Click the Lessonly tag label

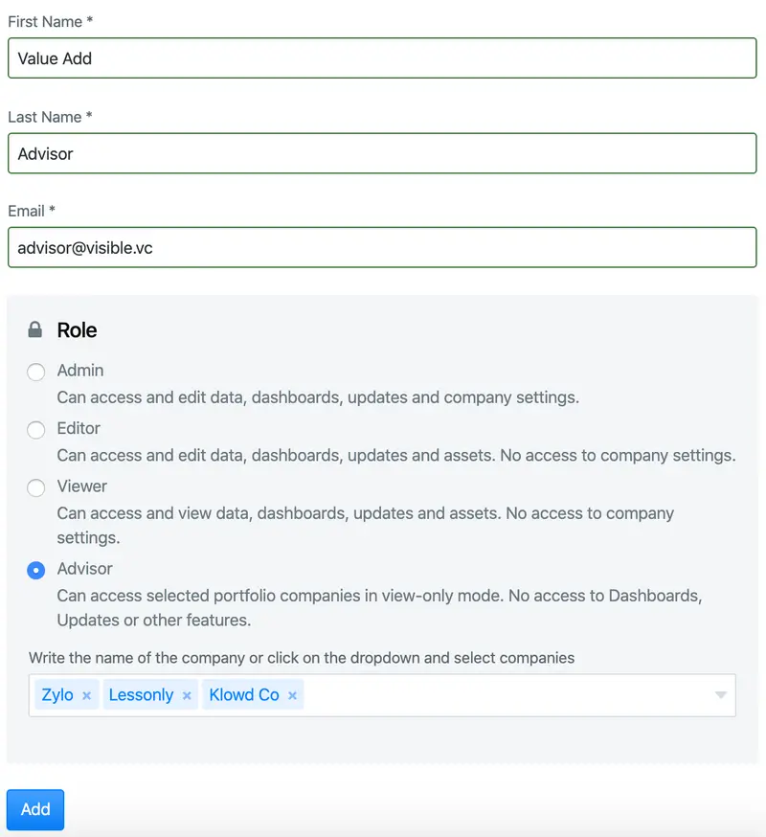coord(141,695)
